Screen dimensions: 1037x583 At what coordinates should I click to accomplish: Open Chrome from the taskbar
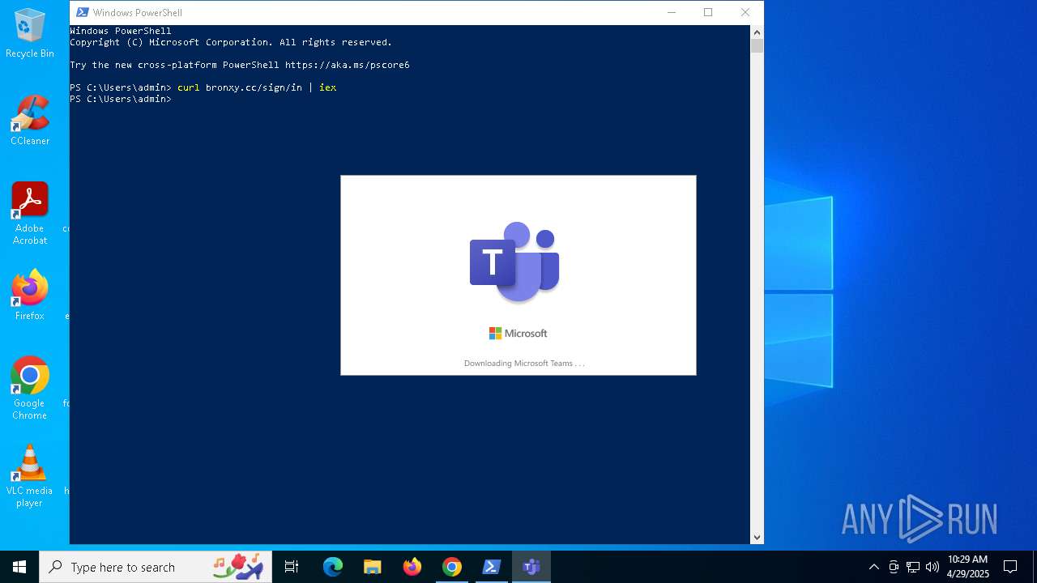(452, 567)
